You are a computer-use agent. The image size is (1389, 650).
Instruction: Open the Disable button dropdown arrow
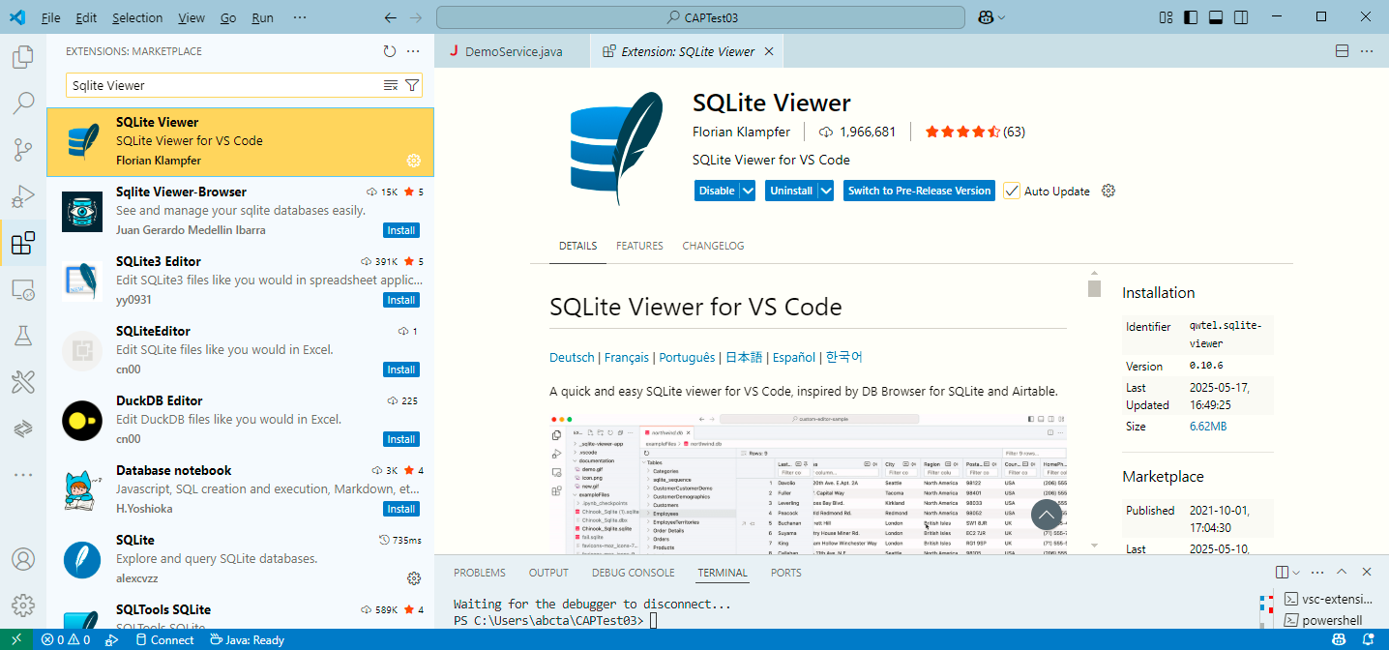tap(748, 191)
